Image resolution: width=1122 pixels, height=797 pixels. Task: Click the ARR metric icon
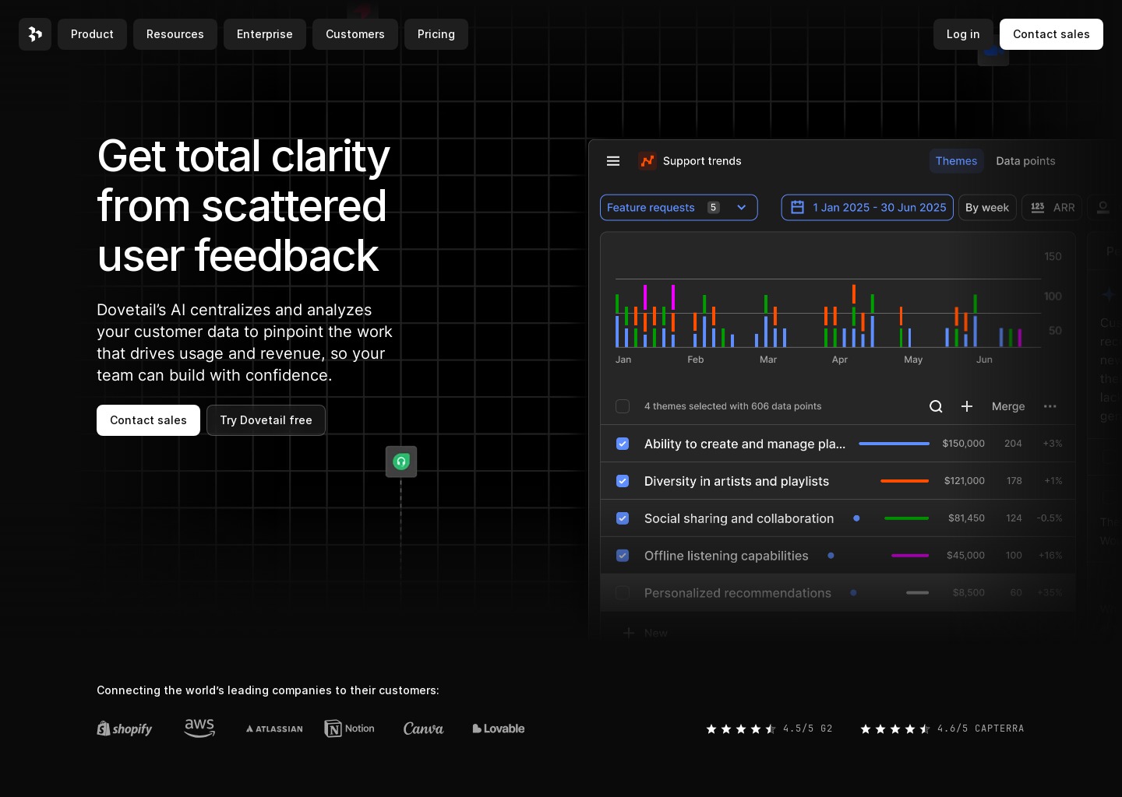click(1038, 207)
